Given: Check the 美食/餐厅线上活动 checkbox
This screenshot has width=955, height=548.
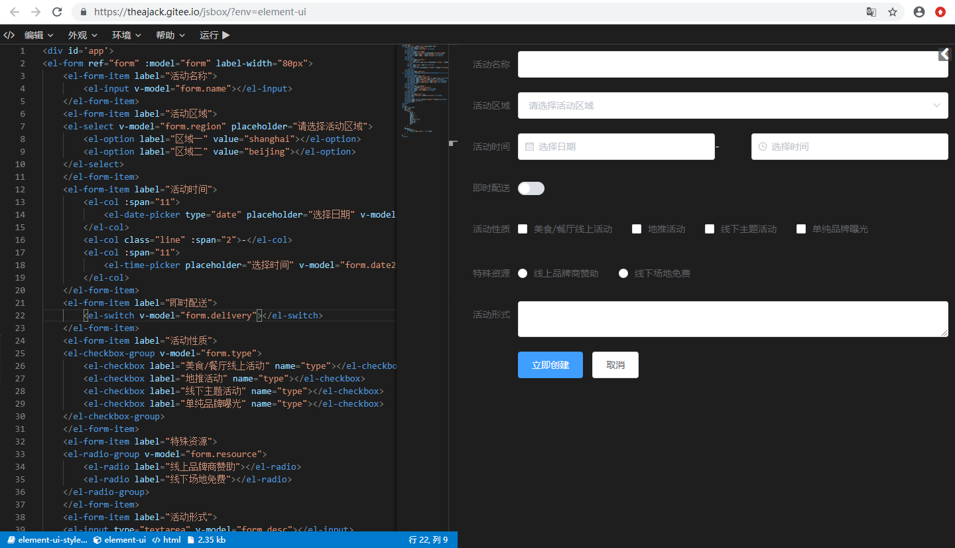Looking at the screenshot, I should (x=523, y=229).
